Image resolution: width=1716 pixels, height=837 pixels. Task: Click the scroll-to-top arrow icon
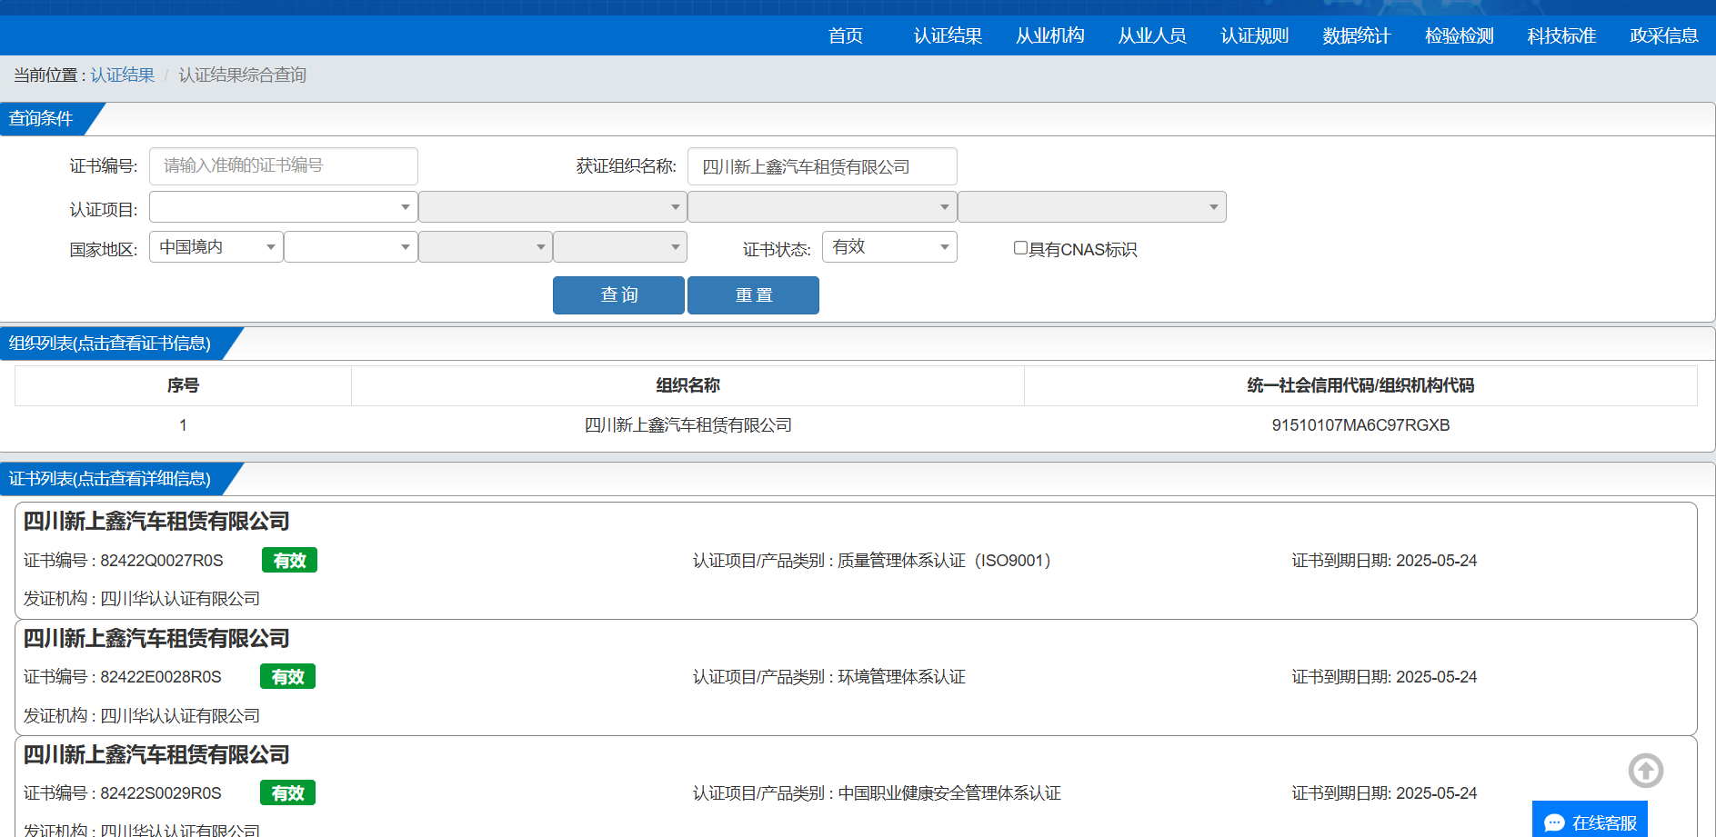(x=1645, y=771)
